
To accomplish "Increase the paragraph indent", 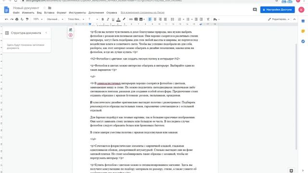I will coord(201,19).
